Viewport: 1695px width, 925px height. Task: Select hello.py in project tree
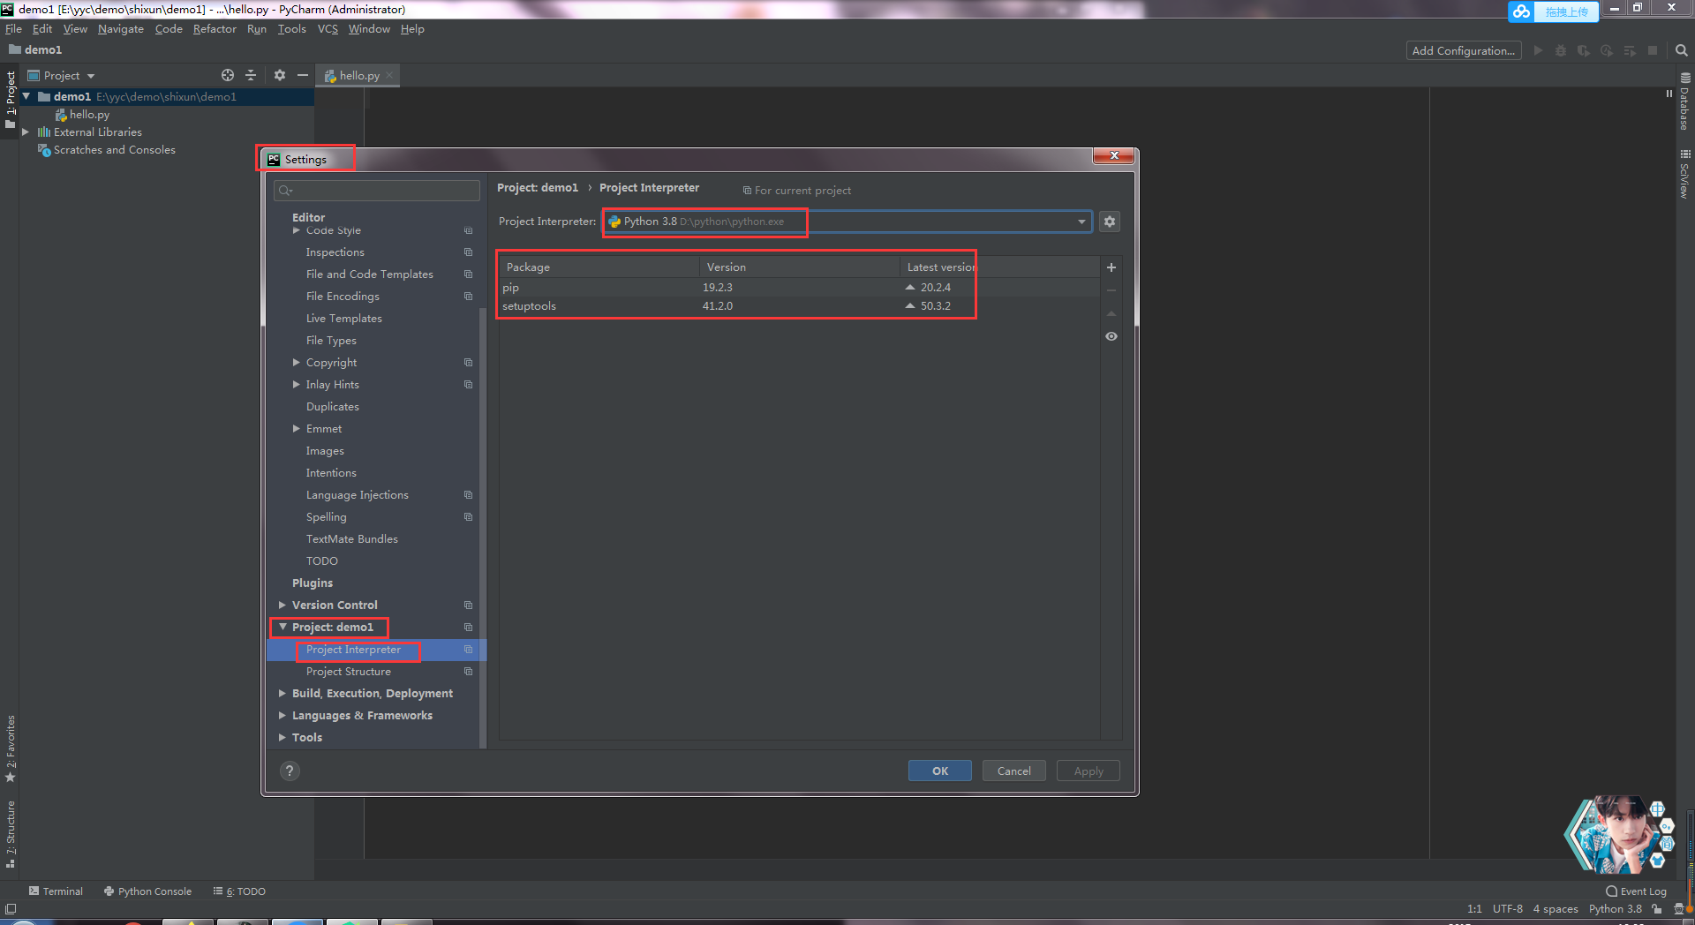pyautogui.click(x=82, y=115)
